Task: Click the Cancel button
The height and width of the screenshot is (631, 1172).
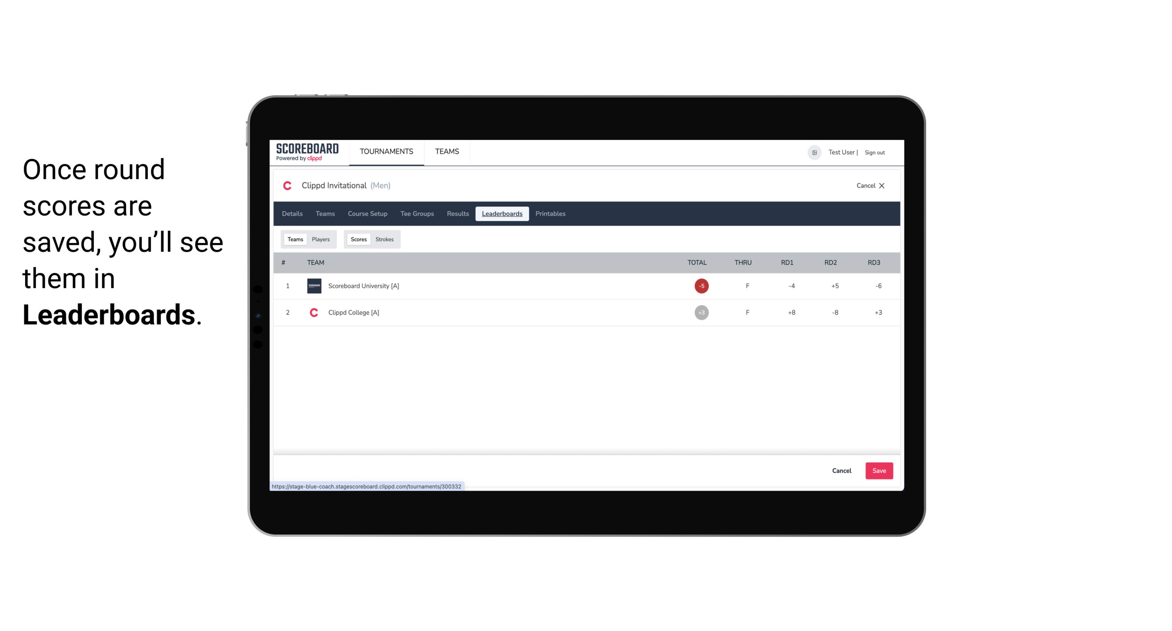Action: (842, 470)
